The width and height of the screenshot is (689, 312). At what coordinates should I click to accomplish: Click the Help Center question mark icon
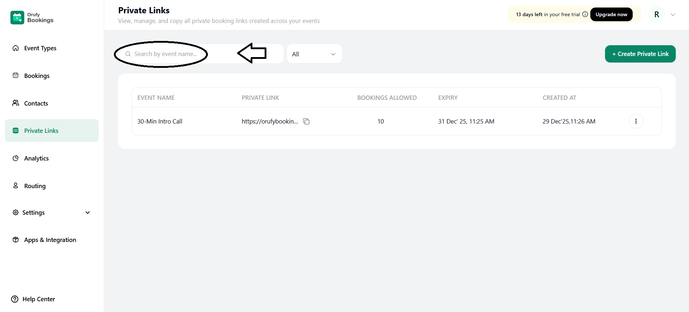[15, 299]
